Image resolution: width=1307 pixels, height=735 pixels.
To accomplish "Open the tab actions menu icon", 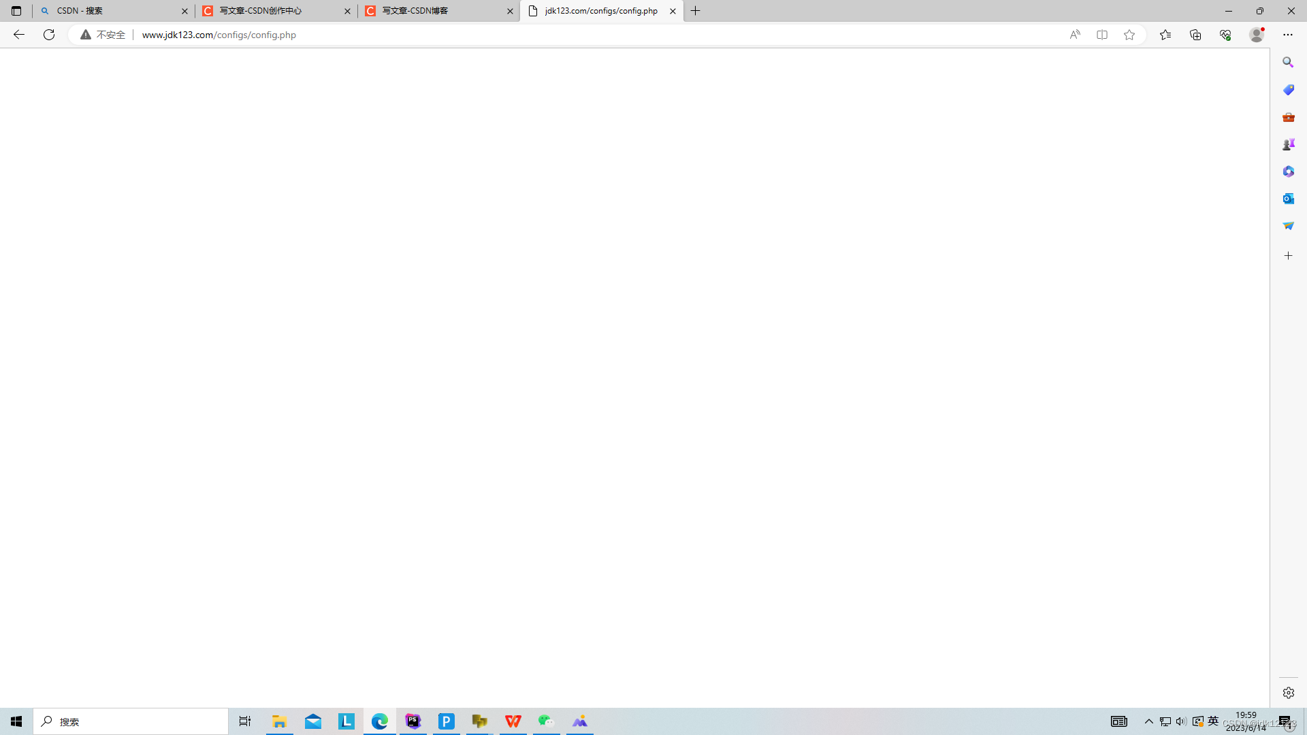I will pos(16,11).
